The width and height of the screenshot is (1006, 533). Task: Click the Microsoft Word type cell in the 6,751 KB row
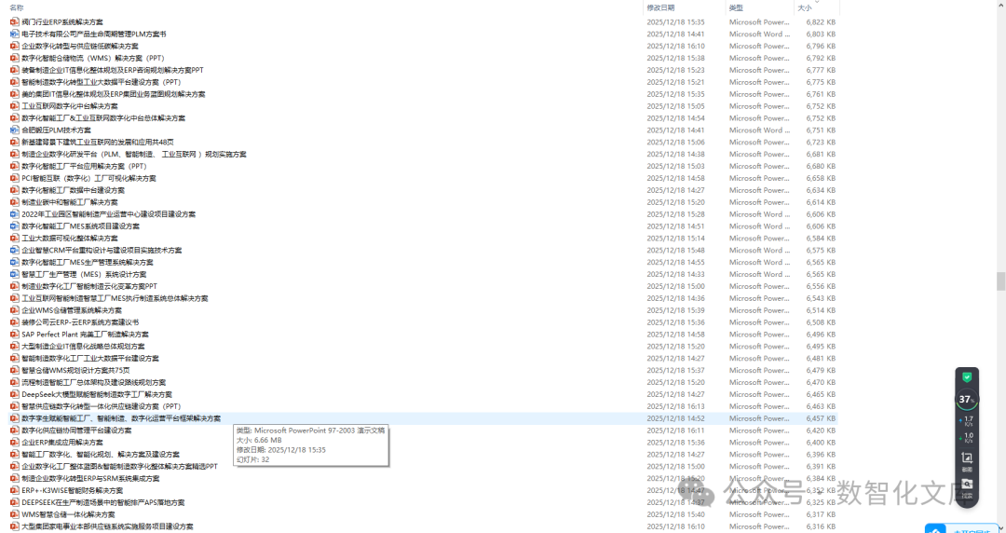pyautogui.click(x=759, y=130)
